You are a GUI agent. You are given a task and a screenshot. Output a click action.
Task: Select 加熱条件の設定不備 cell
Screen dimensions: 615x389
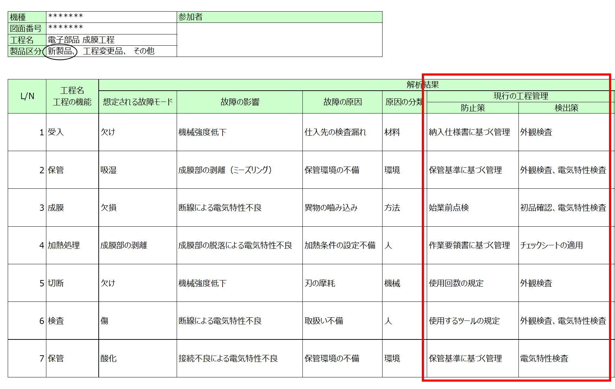(x=342, y=245)
